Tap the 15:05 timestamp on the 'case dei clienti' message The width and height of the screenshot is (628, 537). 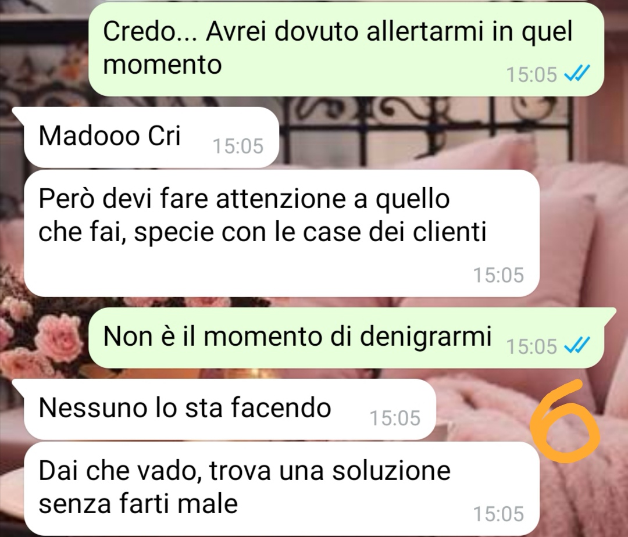tap(499, 275)
